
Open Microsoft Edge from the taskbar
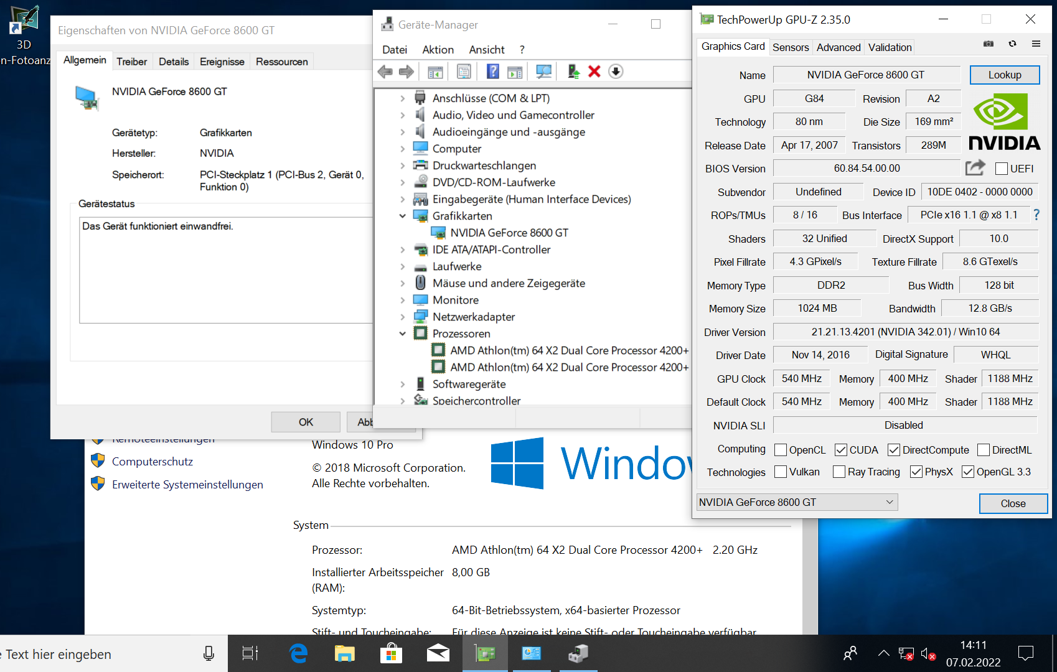click(299, 653)
